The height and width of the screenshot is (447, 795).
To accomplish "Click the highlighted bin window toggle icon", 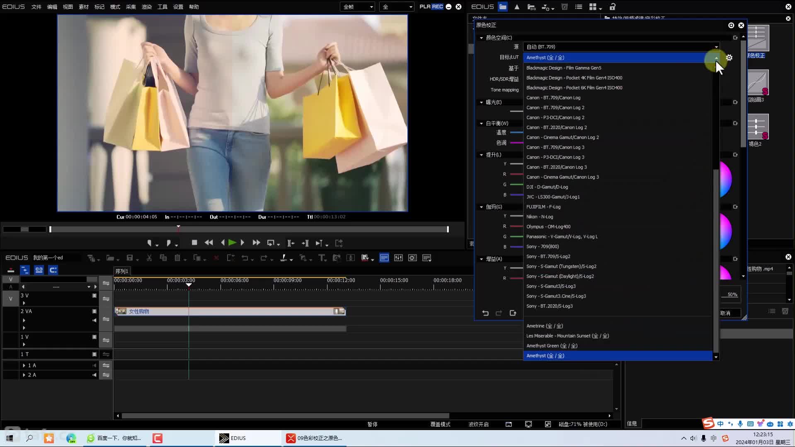I will pyautogui.click(x=384, y=258).
